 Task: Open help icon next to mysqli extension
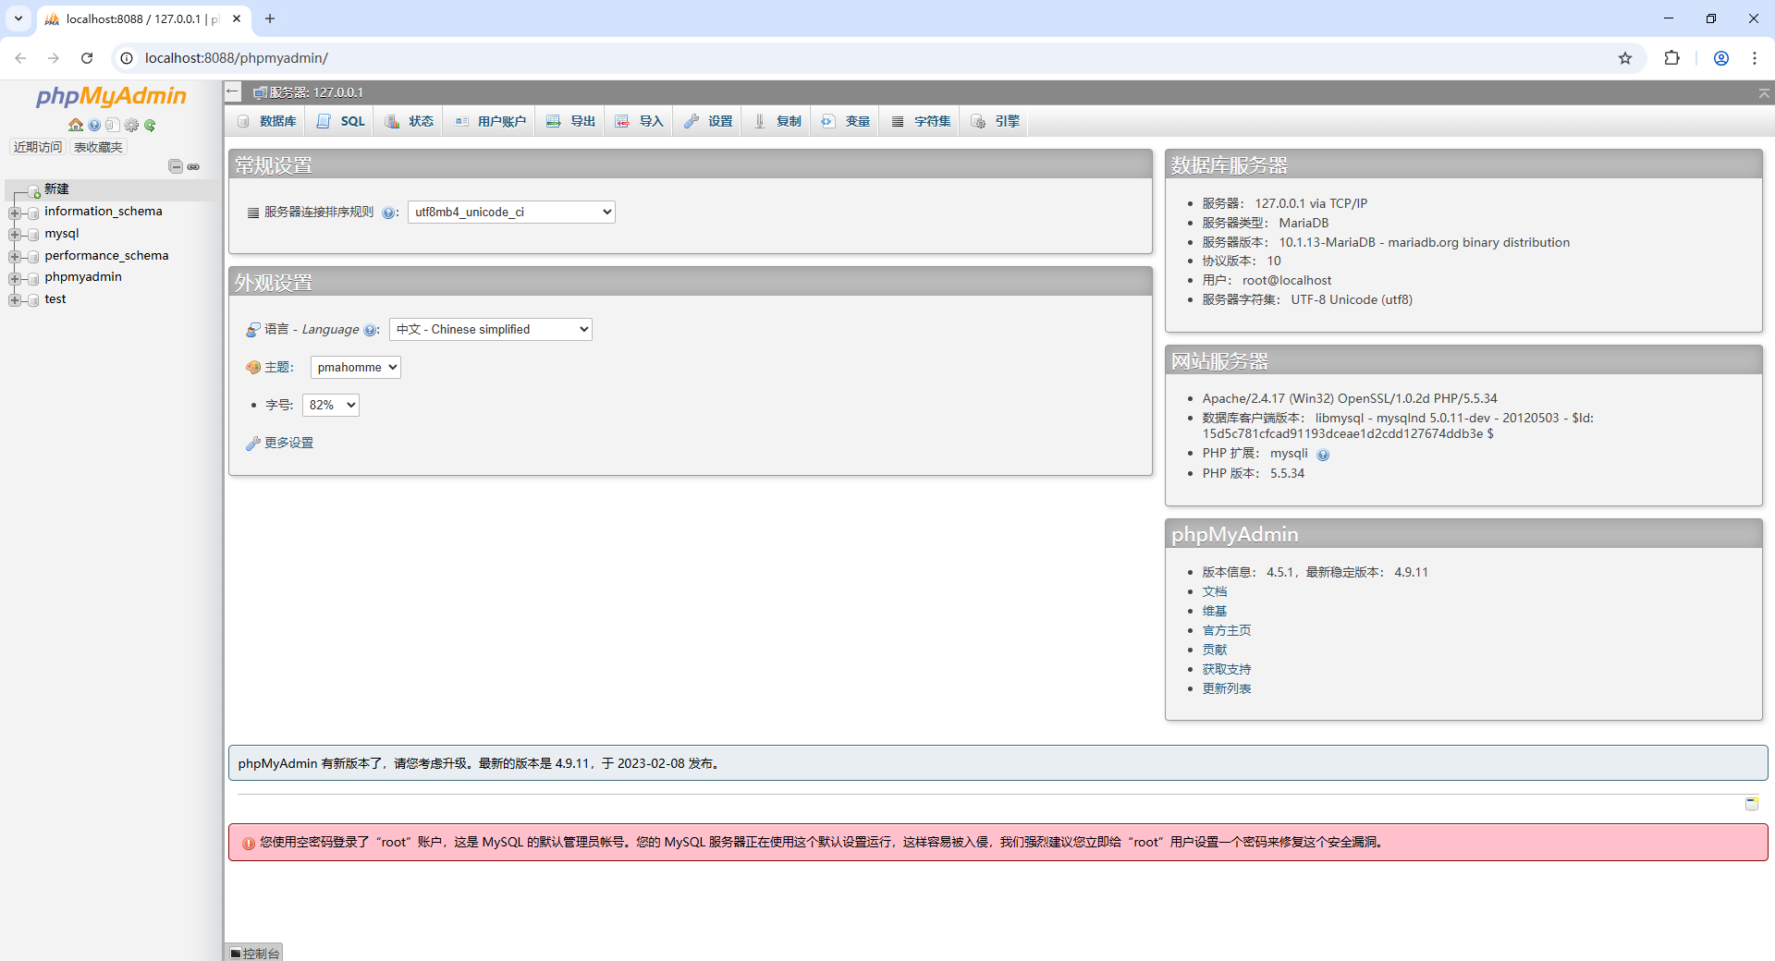pyautogui.click(x=1323, y=455)
